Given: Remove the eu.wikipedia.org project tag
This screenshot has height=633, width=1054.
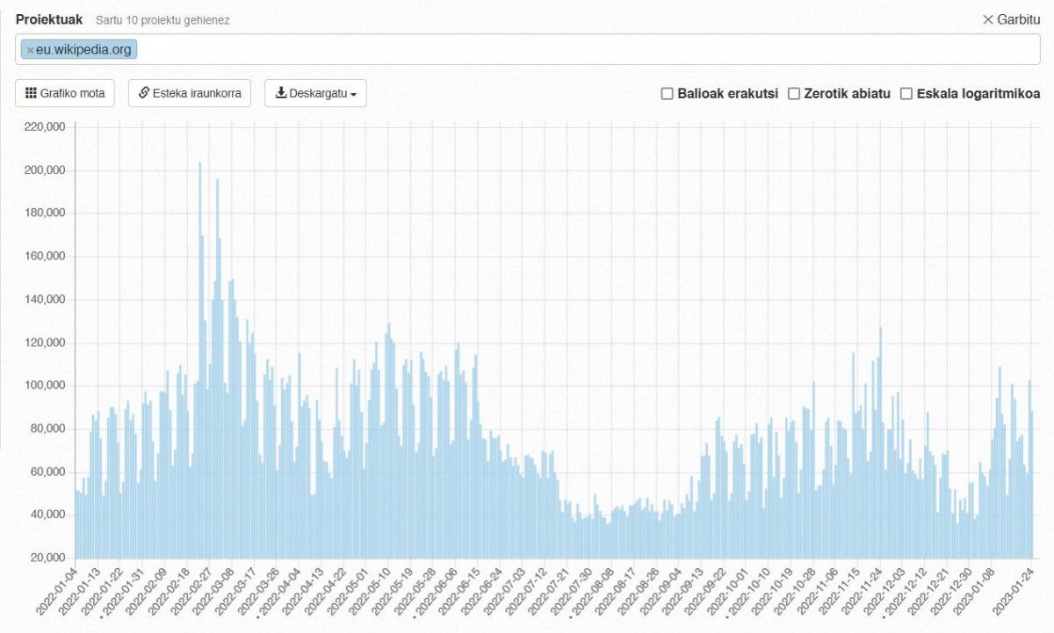Looking at the screenshot, I should pyautogui.click(x=30, y=50).
